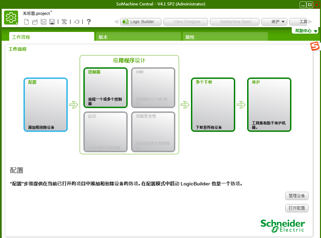Minimize the SoMachine Central window

[303, 5]
